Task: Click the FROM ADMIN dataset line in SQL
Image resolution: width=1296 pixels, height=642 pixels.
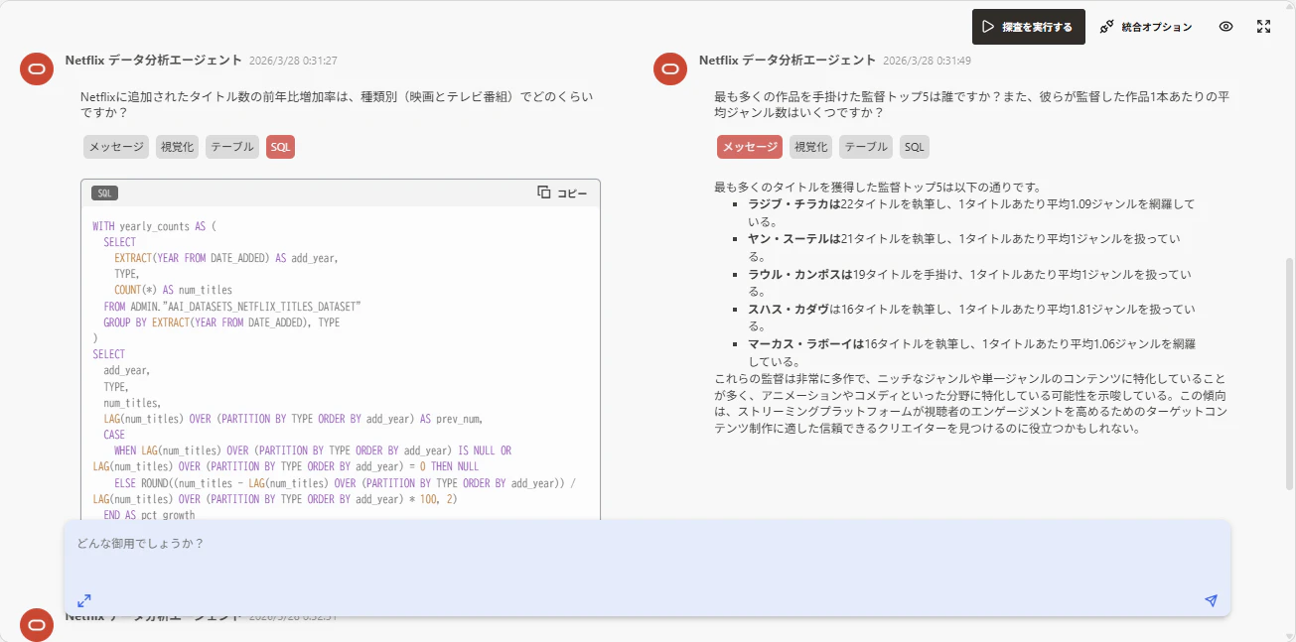Action: tap(231, 307)
